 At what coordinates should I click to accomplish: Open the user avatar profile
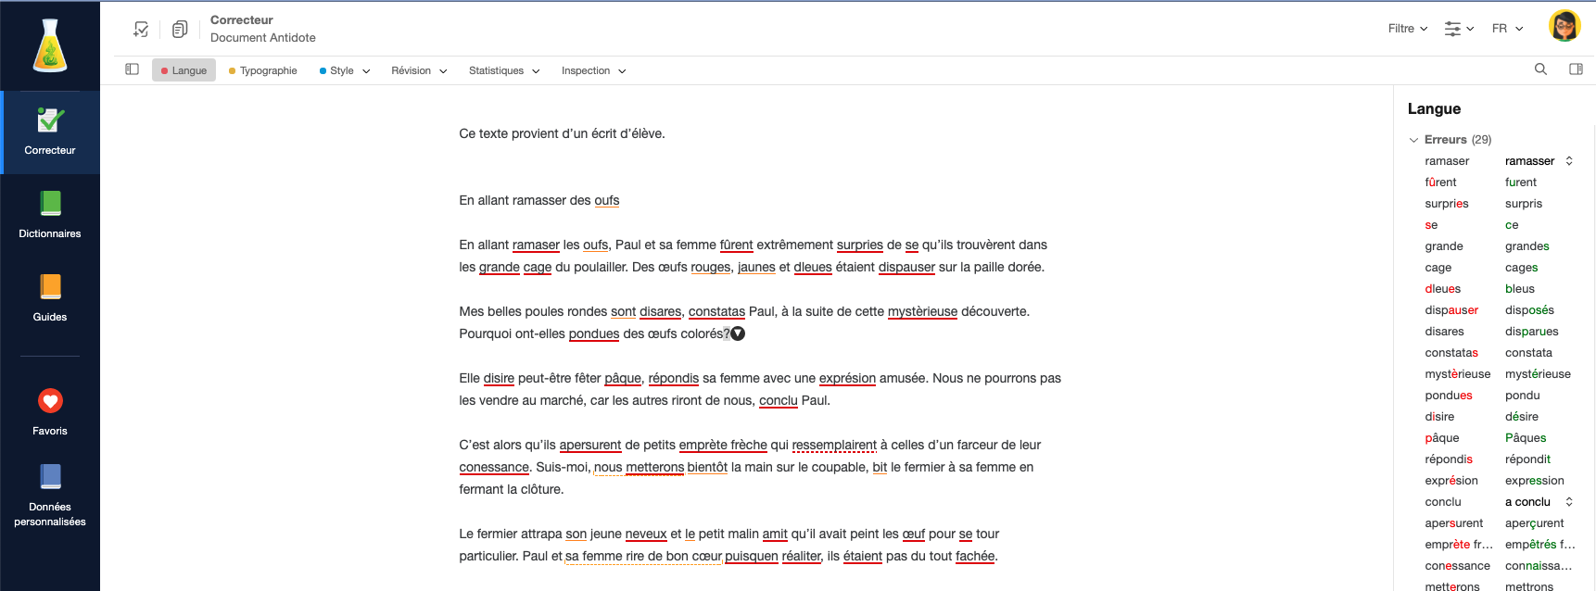click(1564, 26)
